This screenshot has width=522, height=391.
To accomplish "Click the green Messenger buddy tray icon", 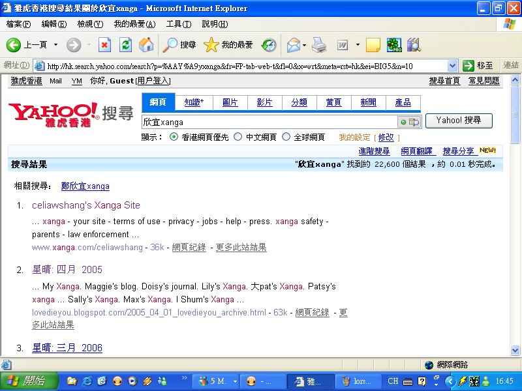I will (x=485, y=381).
